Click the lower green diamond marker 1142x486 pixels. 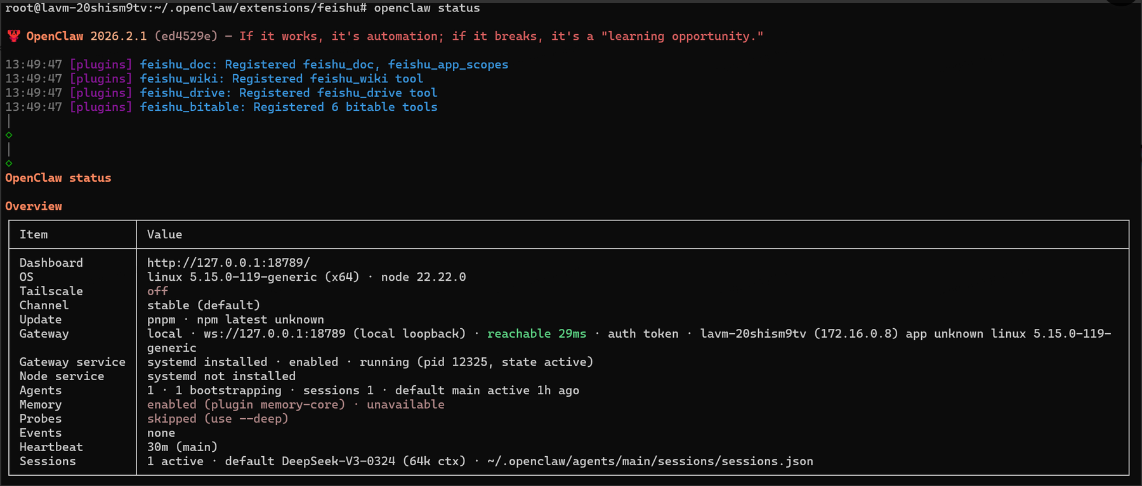[9, 163]
